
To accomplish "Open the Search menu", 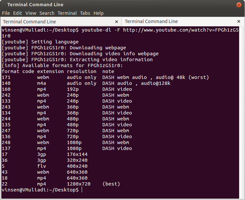I will [47, 13].
